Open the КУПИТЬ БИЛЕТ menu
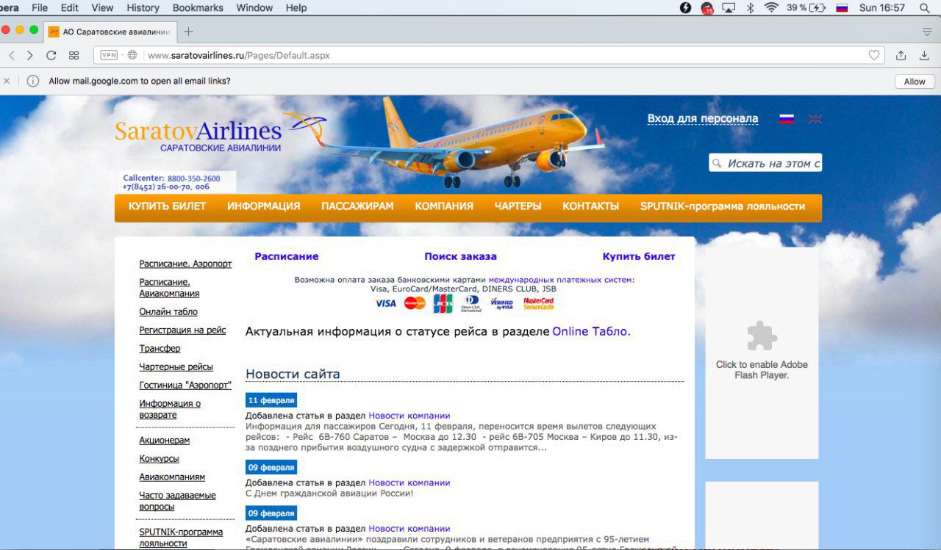Image resolution: width=941 pixels, height=550 pixels. pos(168,206)
